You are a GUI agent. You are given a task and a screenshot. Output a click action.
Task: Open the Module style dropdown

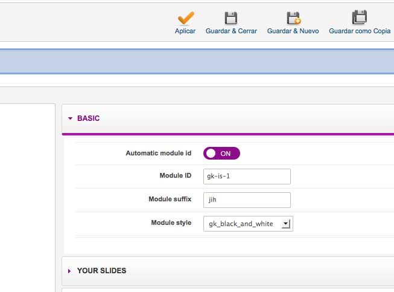tap(248, 224)
